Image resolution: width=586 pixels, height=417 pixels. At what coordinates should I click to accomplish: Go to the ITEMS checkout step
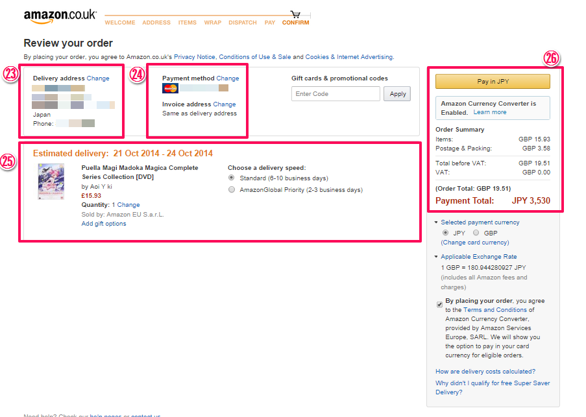tap(188, 23)
